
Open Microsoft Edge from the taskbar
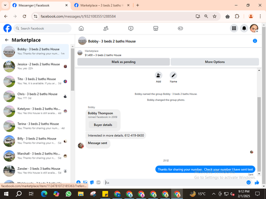pos(44,194)
